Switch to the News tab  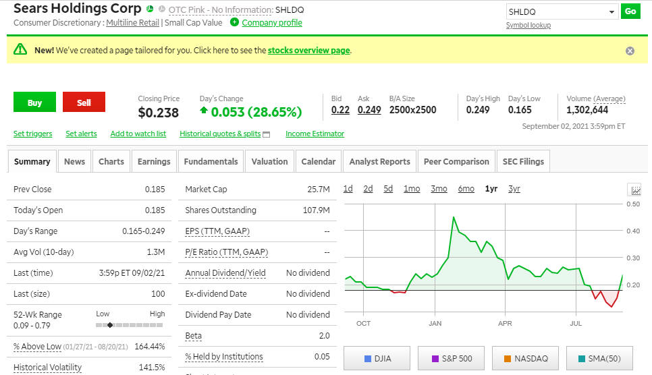(74, 161)
